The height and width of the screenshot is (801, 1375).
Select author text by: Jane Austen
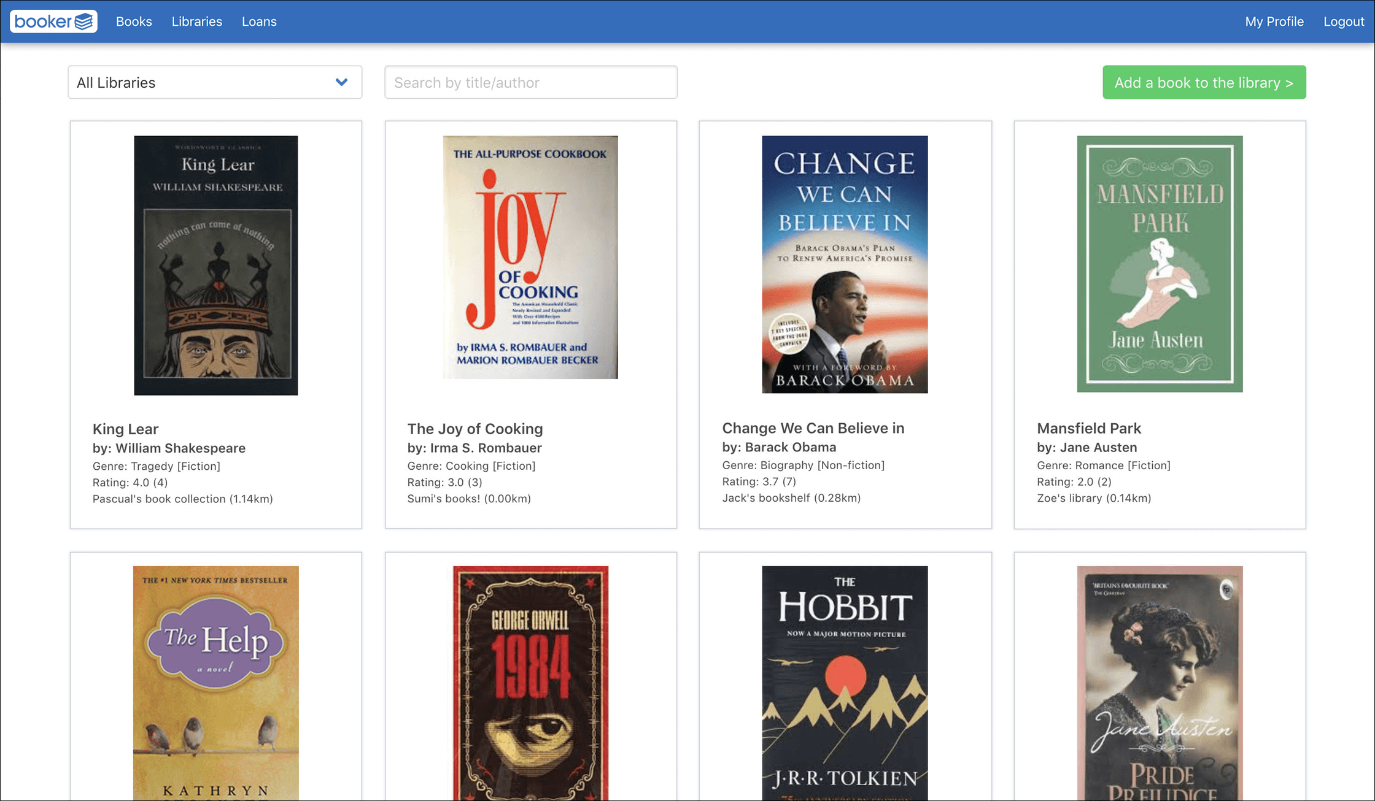[x=1087, y=447]
